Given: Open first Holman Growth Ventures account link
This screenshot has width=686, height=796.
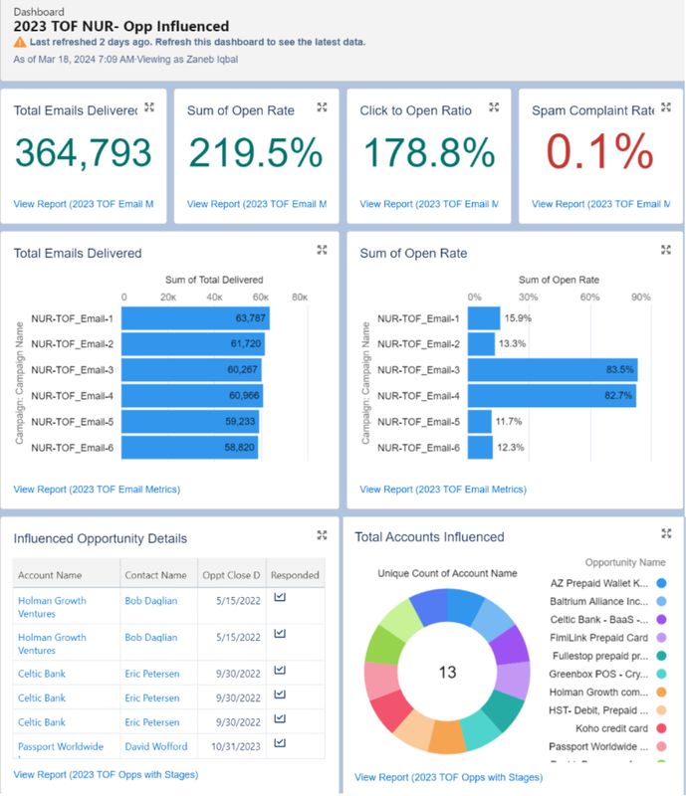Looking at the screenshot, I should pyautogui.click(x=52, y=607).
